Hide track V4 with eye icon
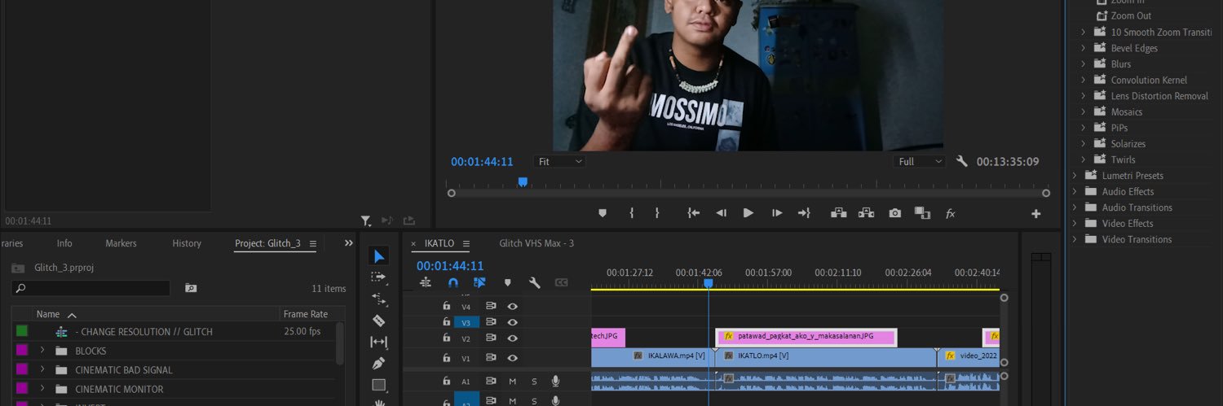1223x406 pixels. click(513, 307)
